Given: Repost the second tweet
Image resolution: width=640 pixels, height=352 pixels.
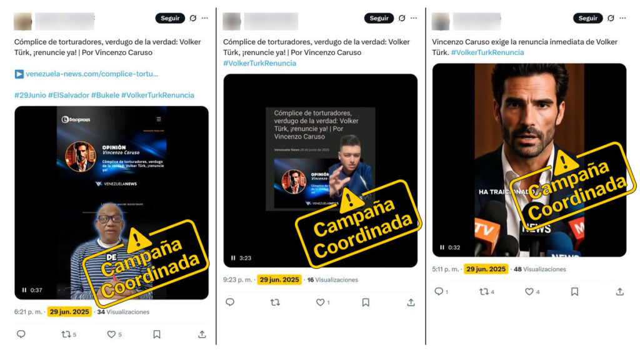Looking at the screenshot, I should click(275, 302).
